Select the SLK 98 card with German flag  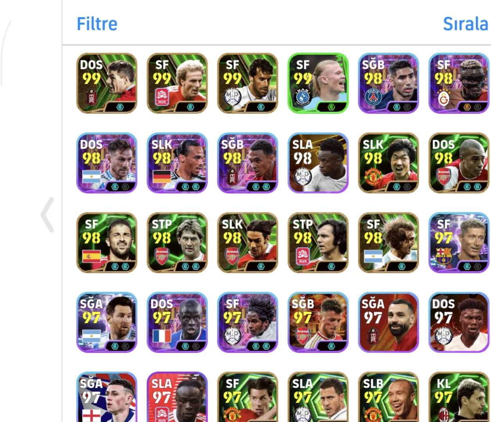[177, 163]
